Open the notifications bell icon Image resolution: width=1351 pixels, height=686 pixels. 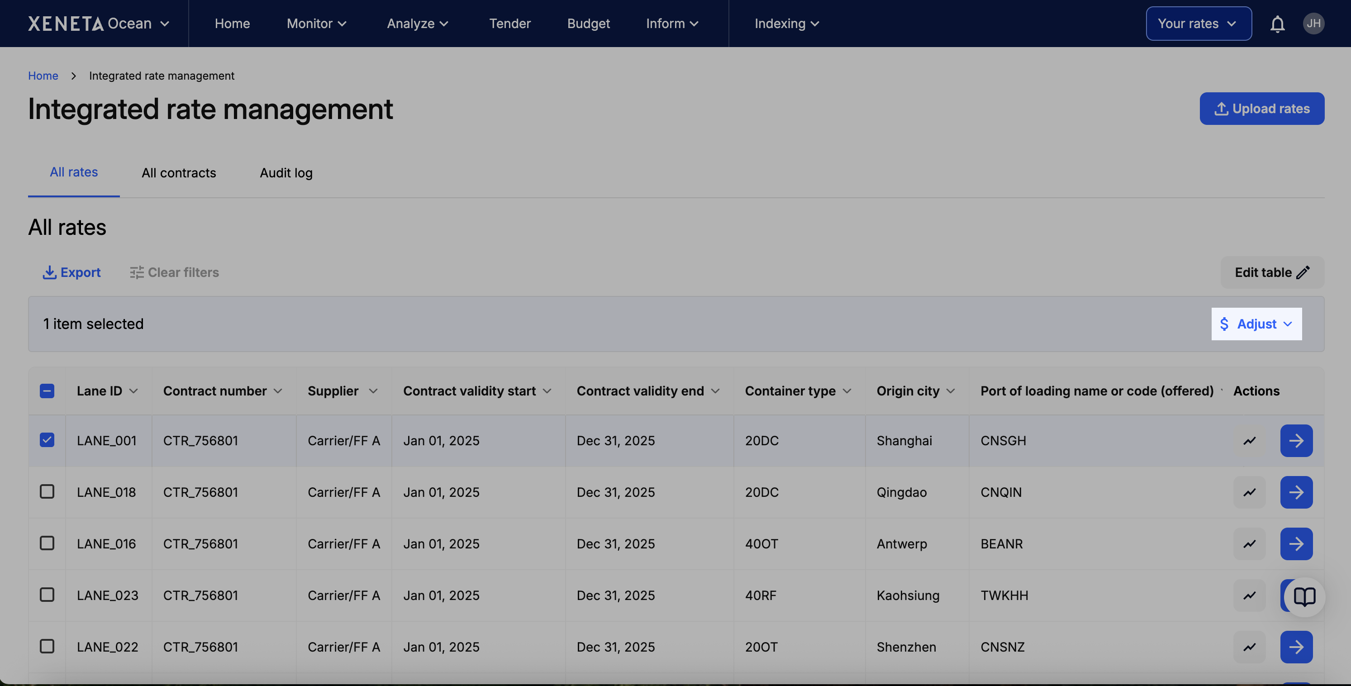pos(1277,24)
